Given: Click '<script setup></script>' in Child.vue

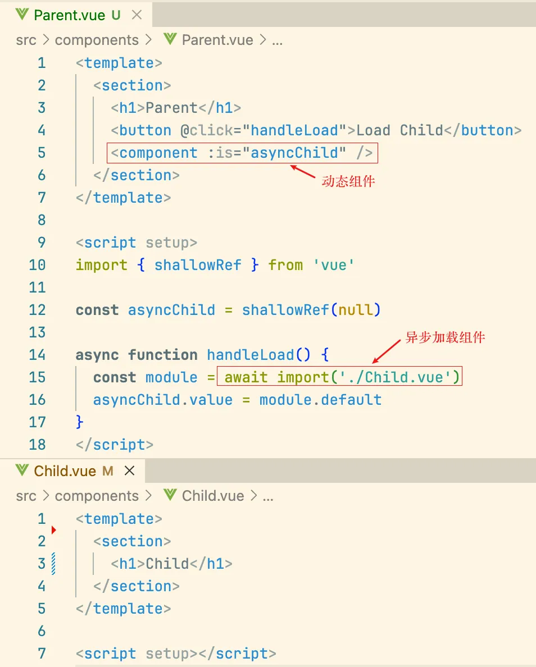Looking at the screenshot, I should [176, 654].
